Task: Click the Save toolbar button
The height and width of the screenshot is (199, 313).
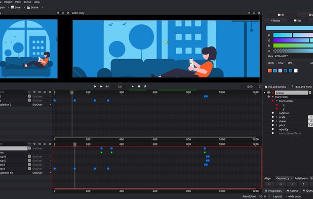Action: point(16,8)
